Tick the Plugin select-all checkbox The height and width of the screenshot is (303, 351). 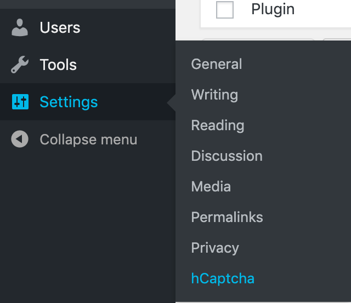pos(225,10)
